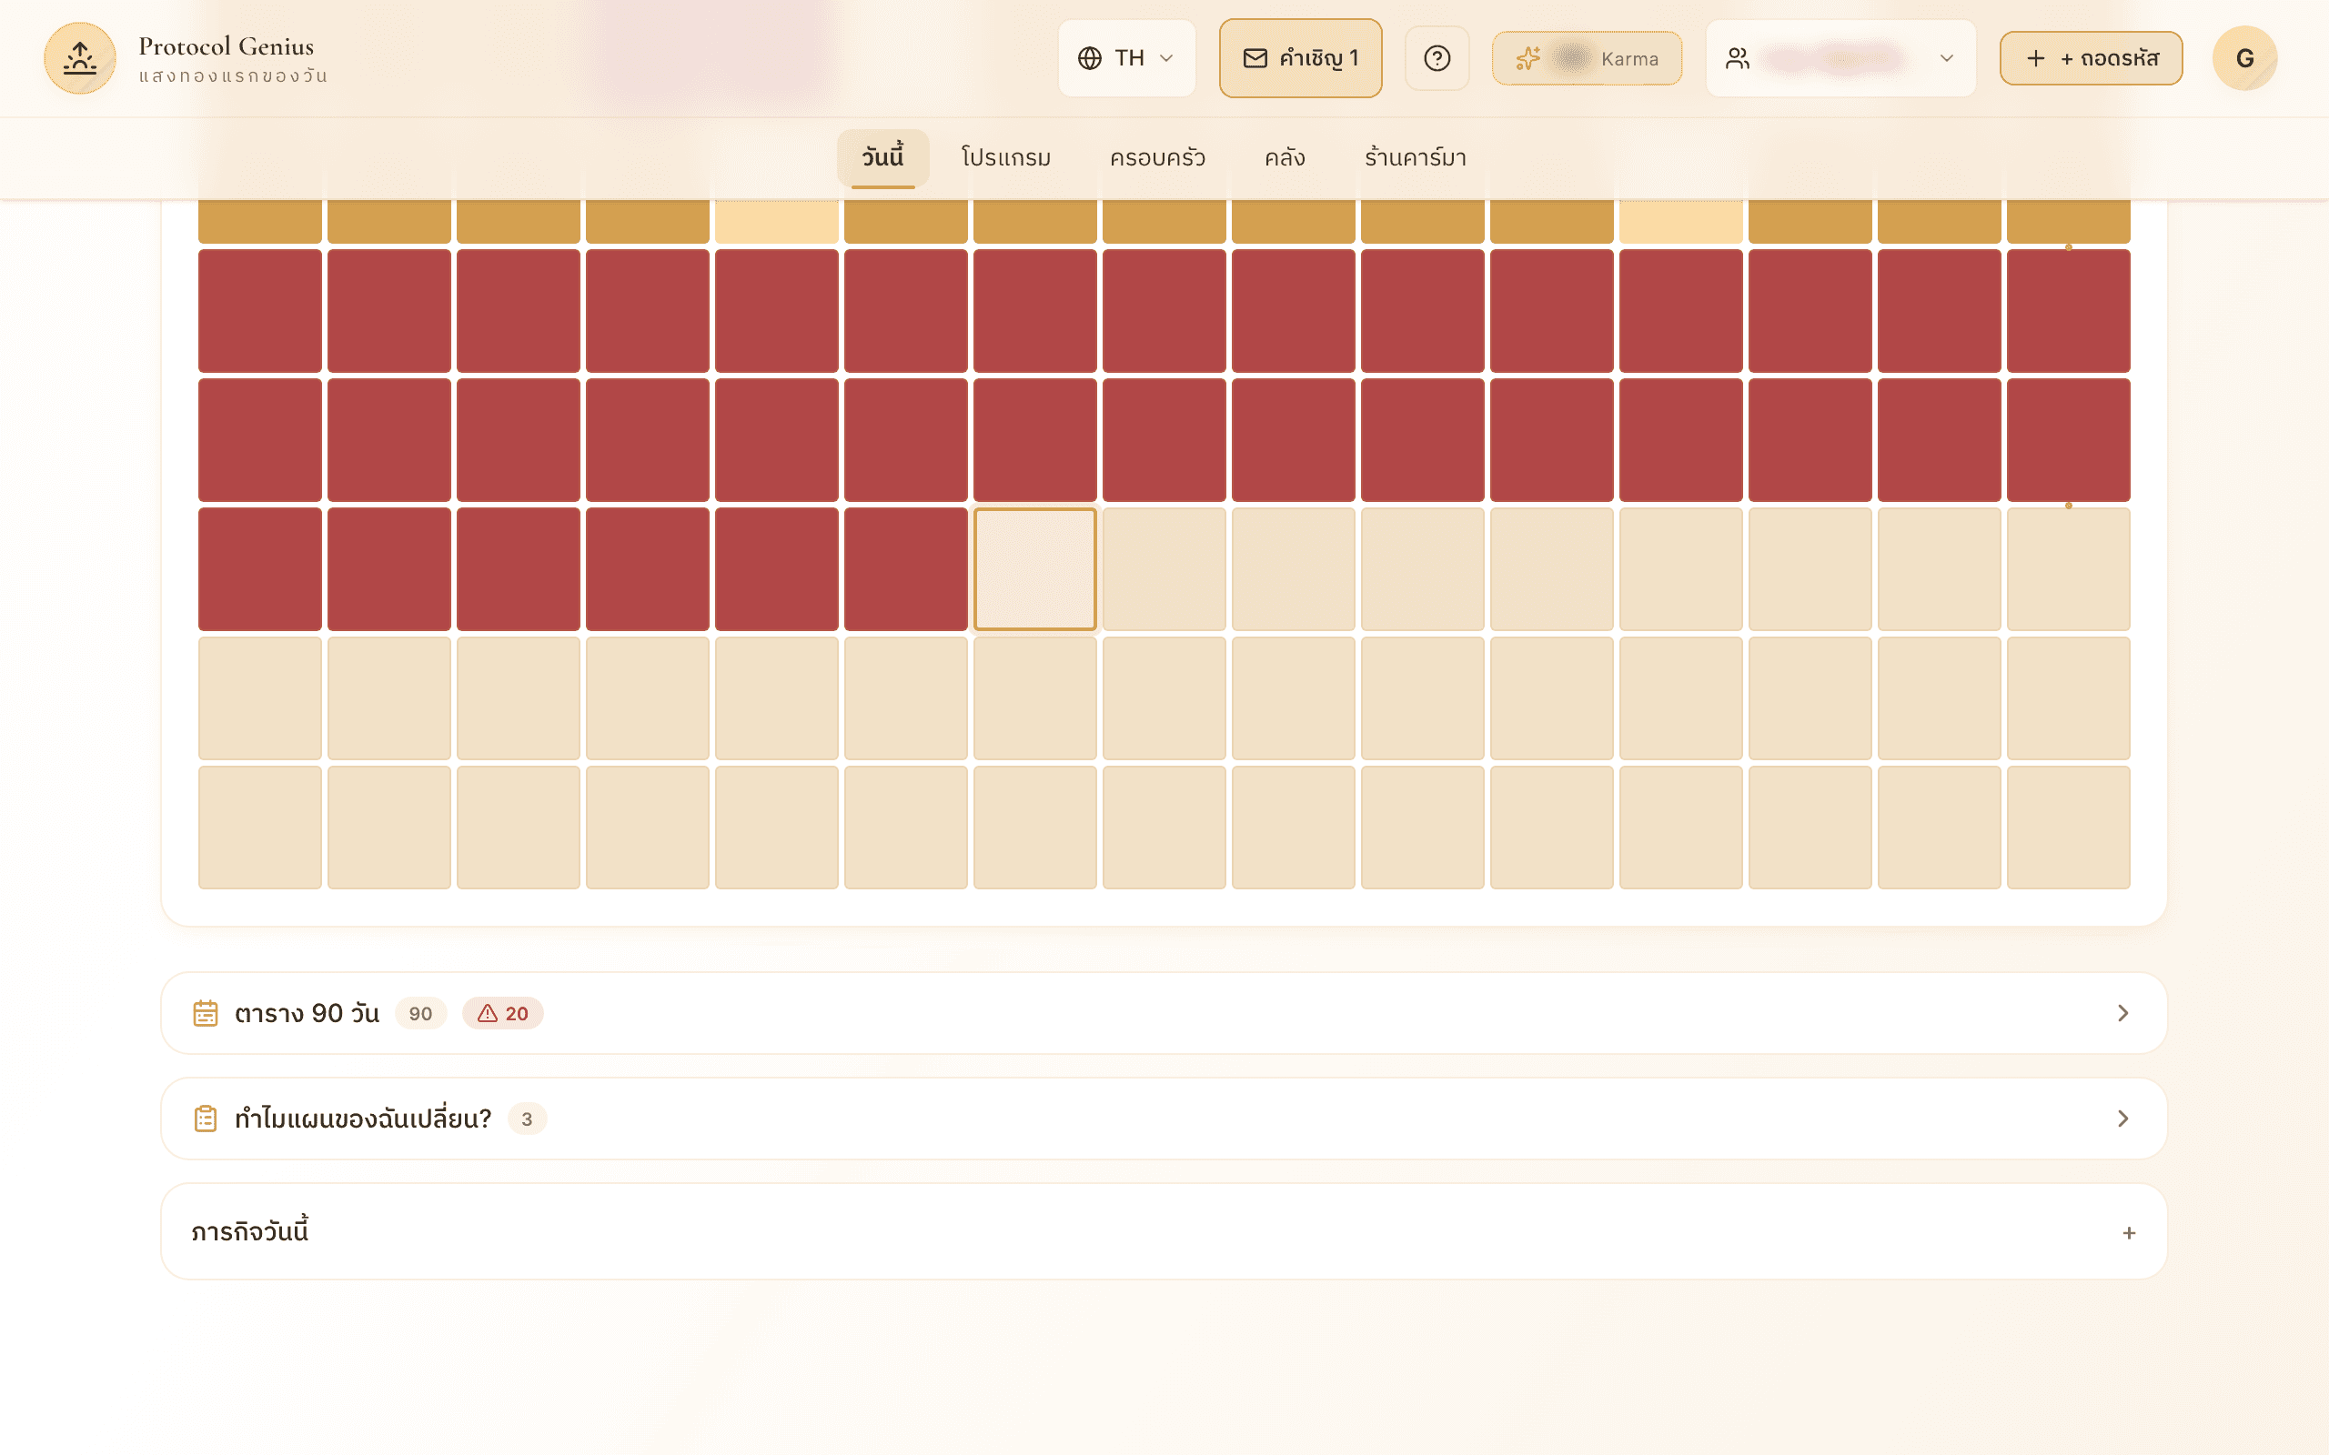Screen dimensions: 2329x1455
Task: Open the TH language dropdown
Action: (1126, 57)
